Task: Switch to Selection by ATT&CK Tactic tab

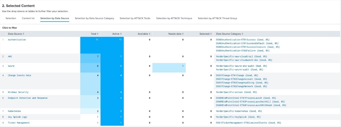Action: (x=135, y=18)
